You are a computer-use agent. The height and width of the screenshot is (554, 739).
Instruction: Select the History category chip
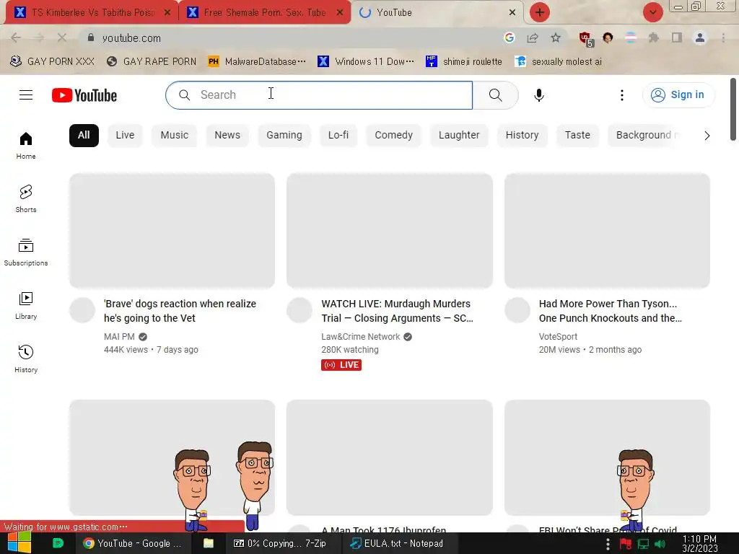(522, 135)
